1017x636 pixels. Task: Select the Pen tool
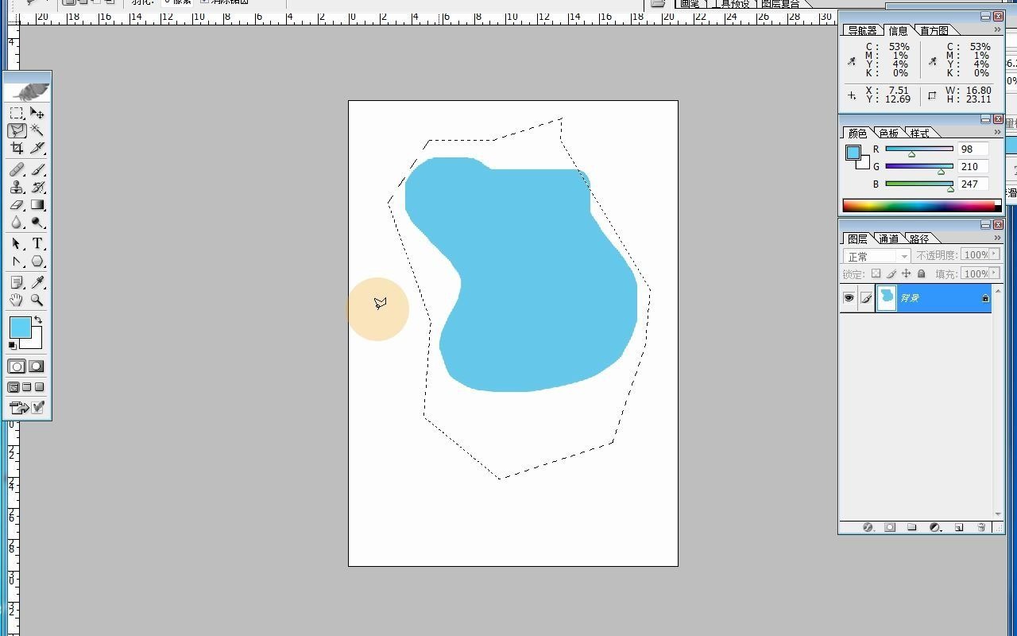17,261
